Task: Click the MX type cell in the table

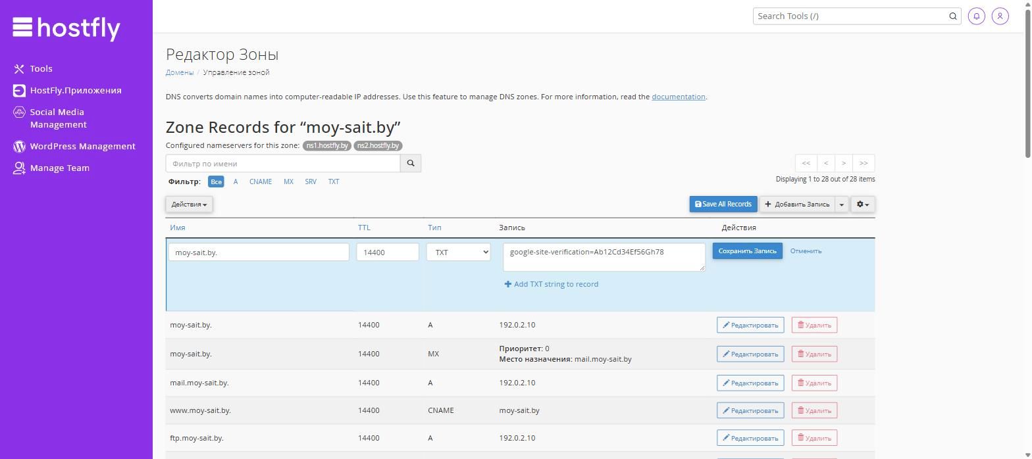Action: 433,354
